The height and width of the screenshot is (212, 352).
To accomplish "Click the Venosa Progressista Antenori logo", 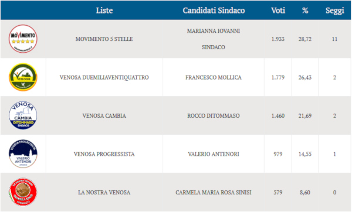I will click(23, 154).
